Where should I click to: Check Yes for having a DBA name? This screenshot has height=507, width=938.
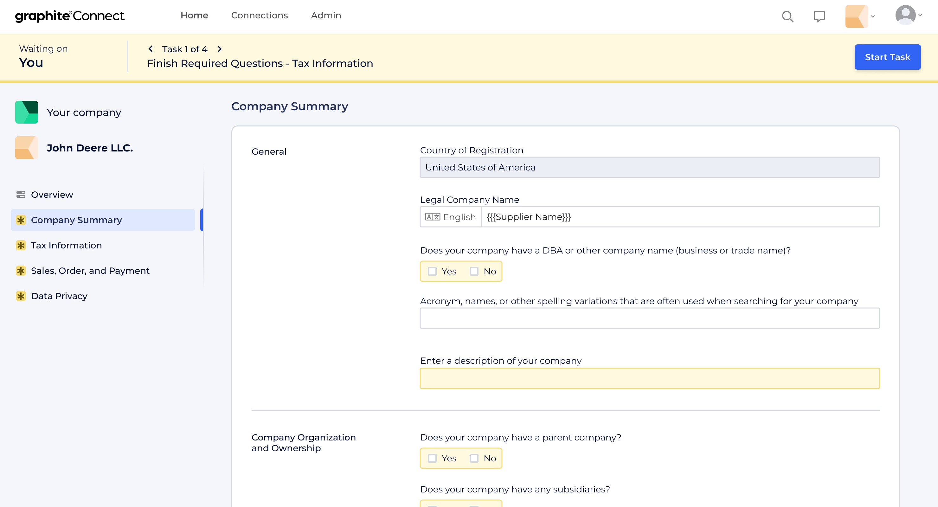[x=433, y=271]
